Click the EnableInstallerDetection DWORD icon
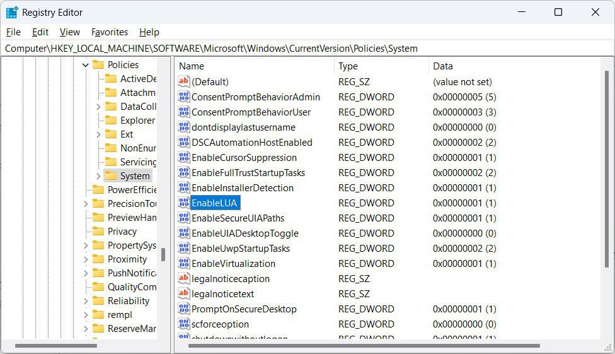Image resolution: width=615 pixels, height=354 pixels. [x=183, y=187]
